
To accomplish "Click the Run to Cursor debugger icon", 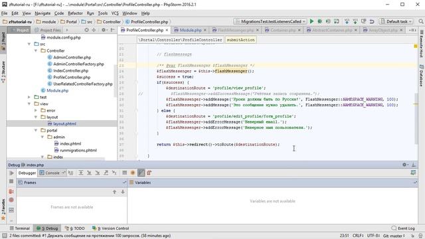I will (114, 173).
